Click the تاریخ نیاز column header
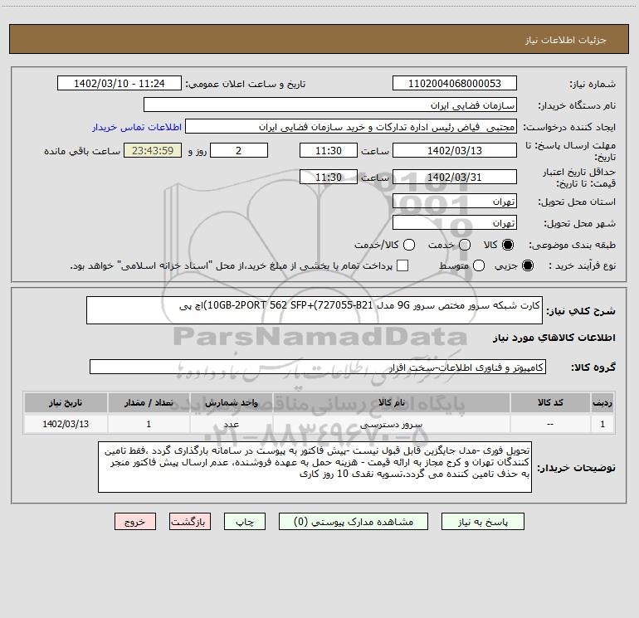 tap(66, 402)
